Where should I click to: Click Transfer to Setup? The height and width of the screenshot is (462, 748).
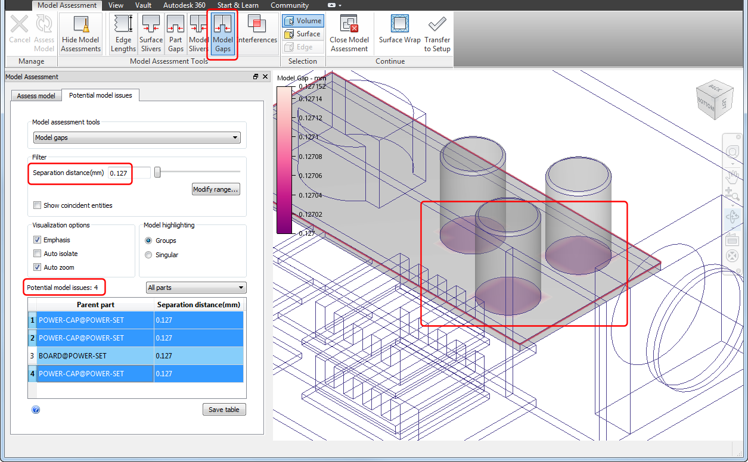pyautogui.click(x=437, y=34)
